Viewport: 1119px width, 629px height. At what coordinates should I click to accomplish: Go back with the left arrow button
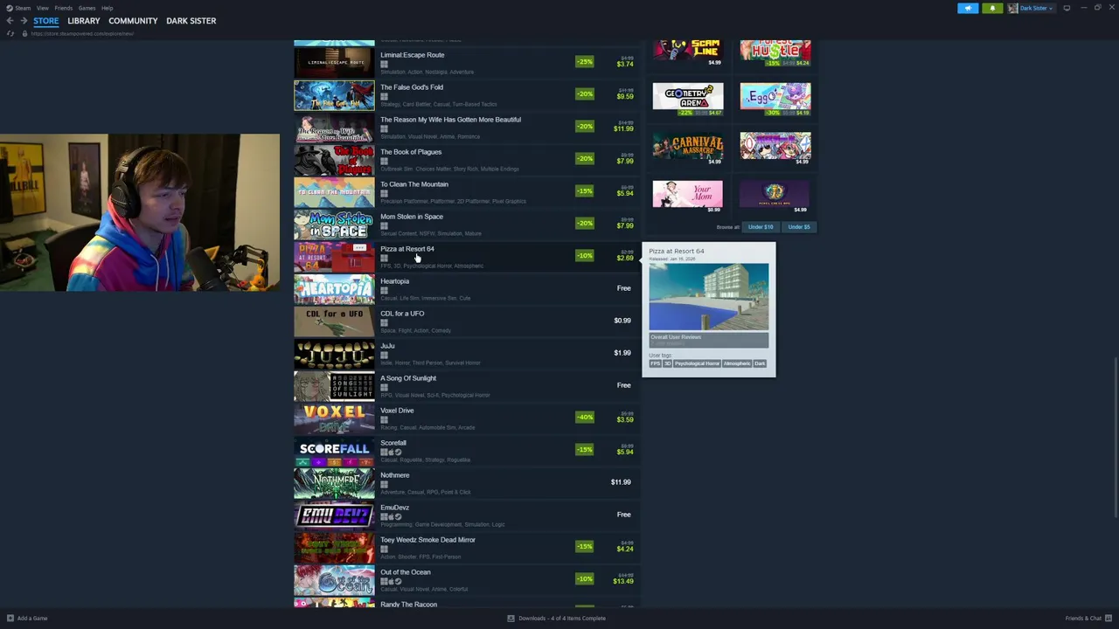[10, 21]
